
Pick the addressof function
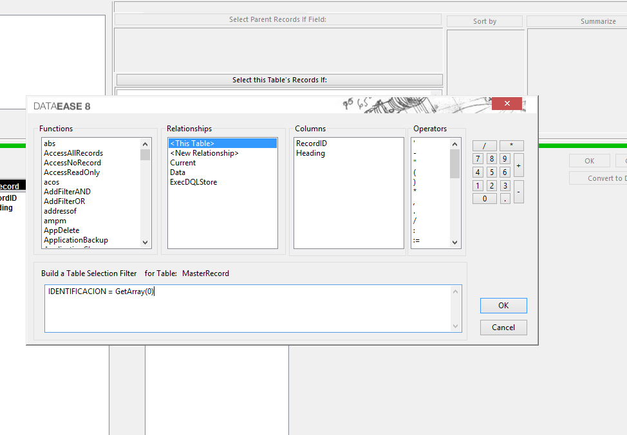[60, 211]
